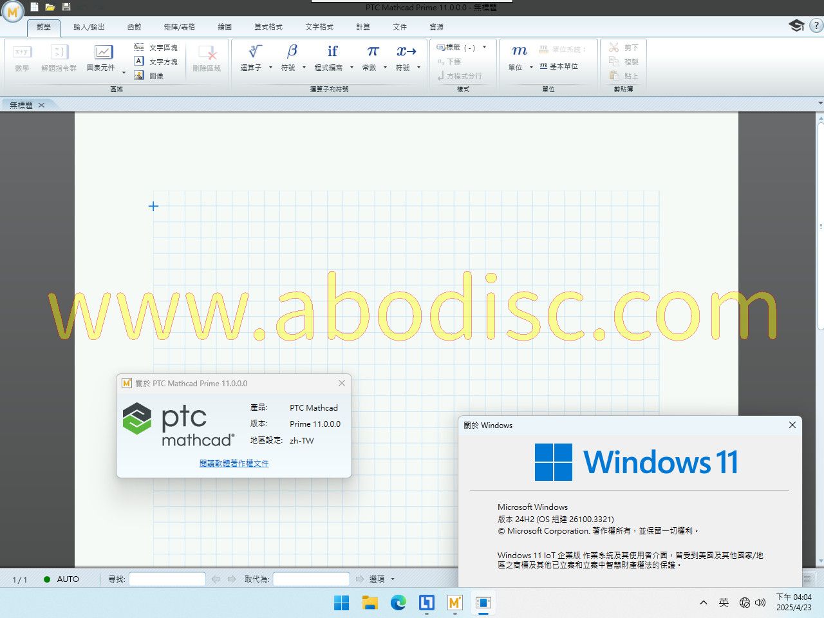This screenshot has width=824, height=618.
Task: Open the beta Symbols (符號) gallery
Action: pos(289,58)
